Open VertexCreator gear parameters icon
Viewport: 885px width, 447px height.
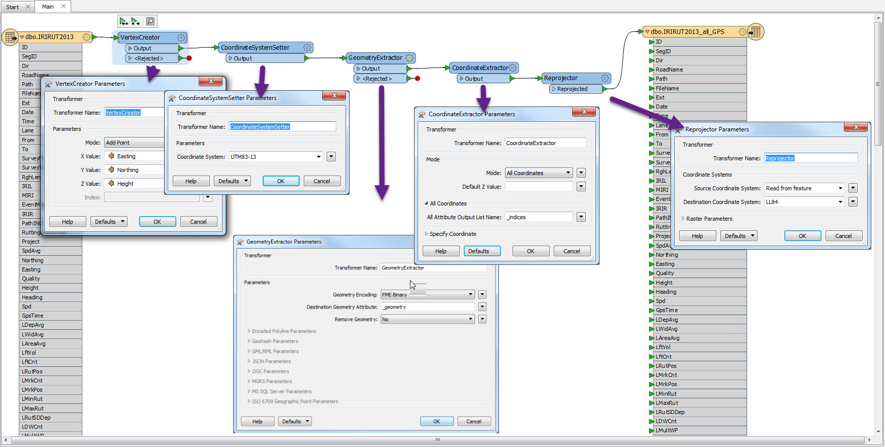(181, 38)
